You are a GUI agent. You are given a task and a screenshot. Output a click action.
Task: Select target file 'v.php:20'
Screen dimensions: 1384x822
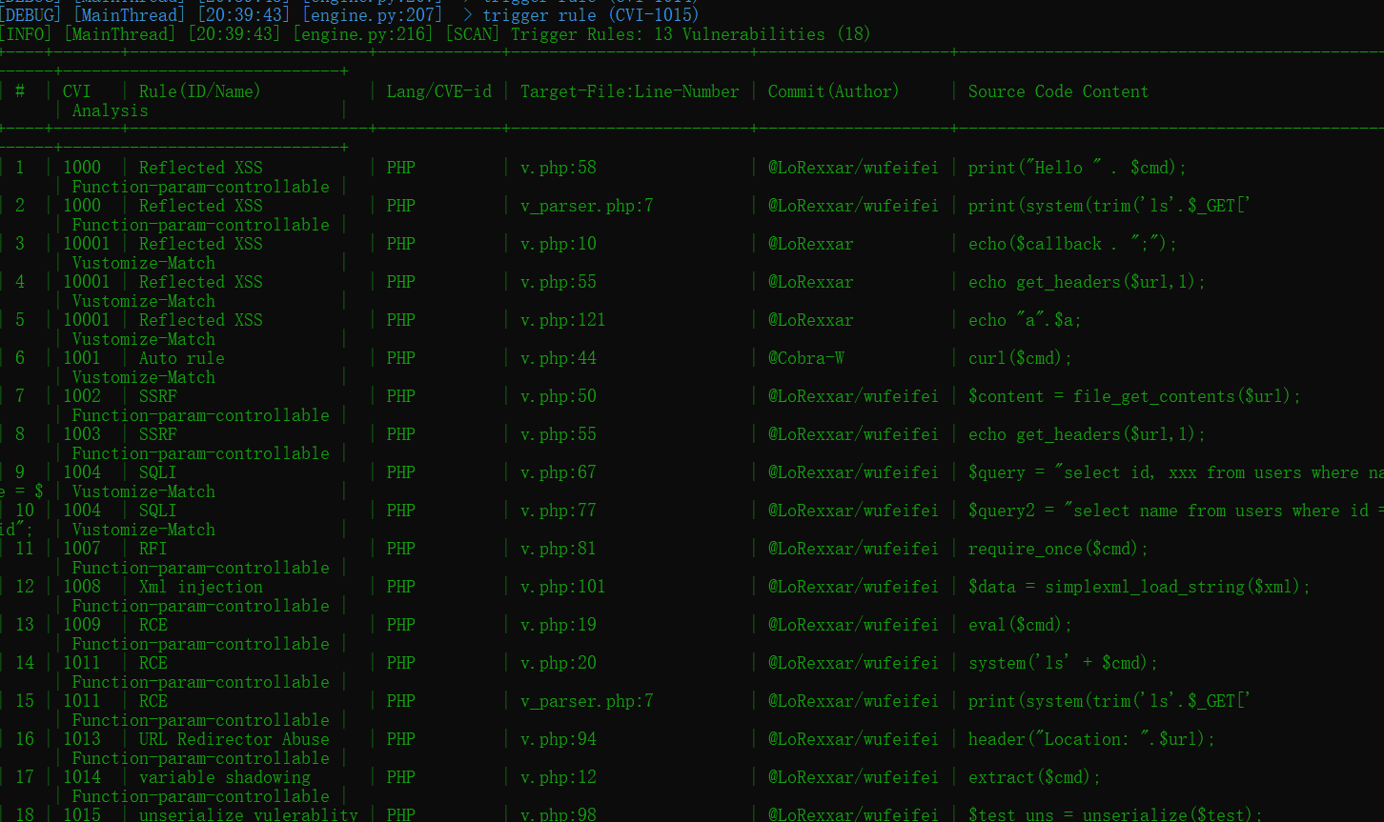[559, 663]
